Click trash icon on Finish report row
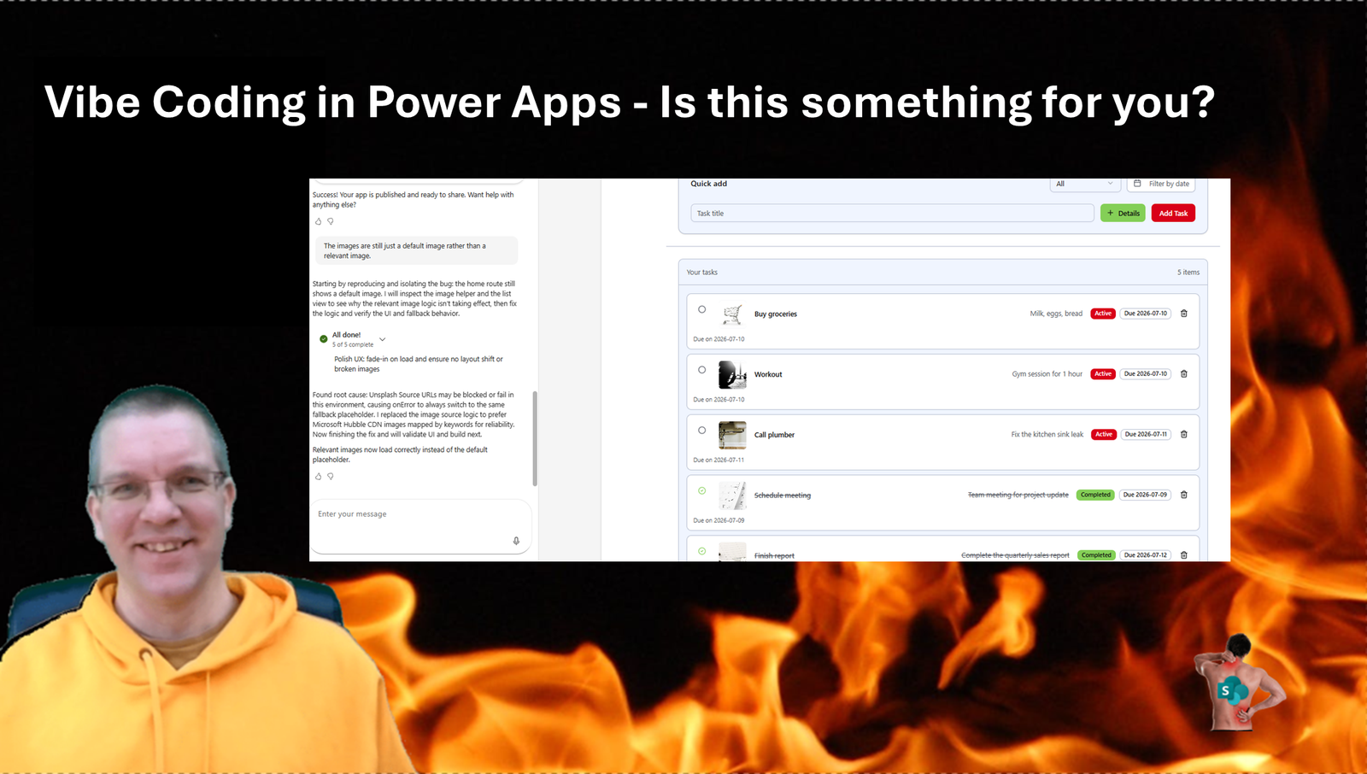Viewport: 1367px width, 774px height. (1184, 555)
